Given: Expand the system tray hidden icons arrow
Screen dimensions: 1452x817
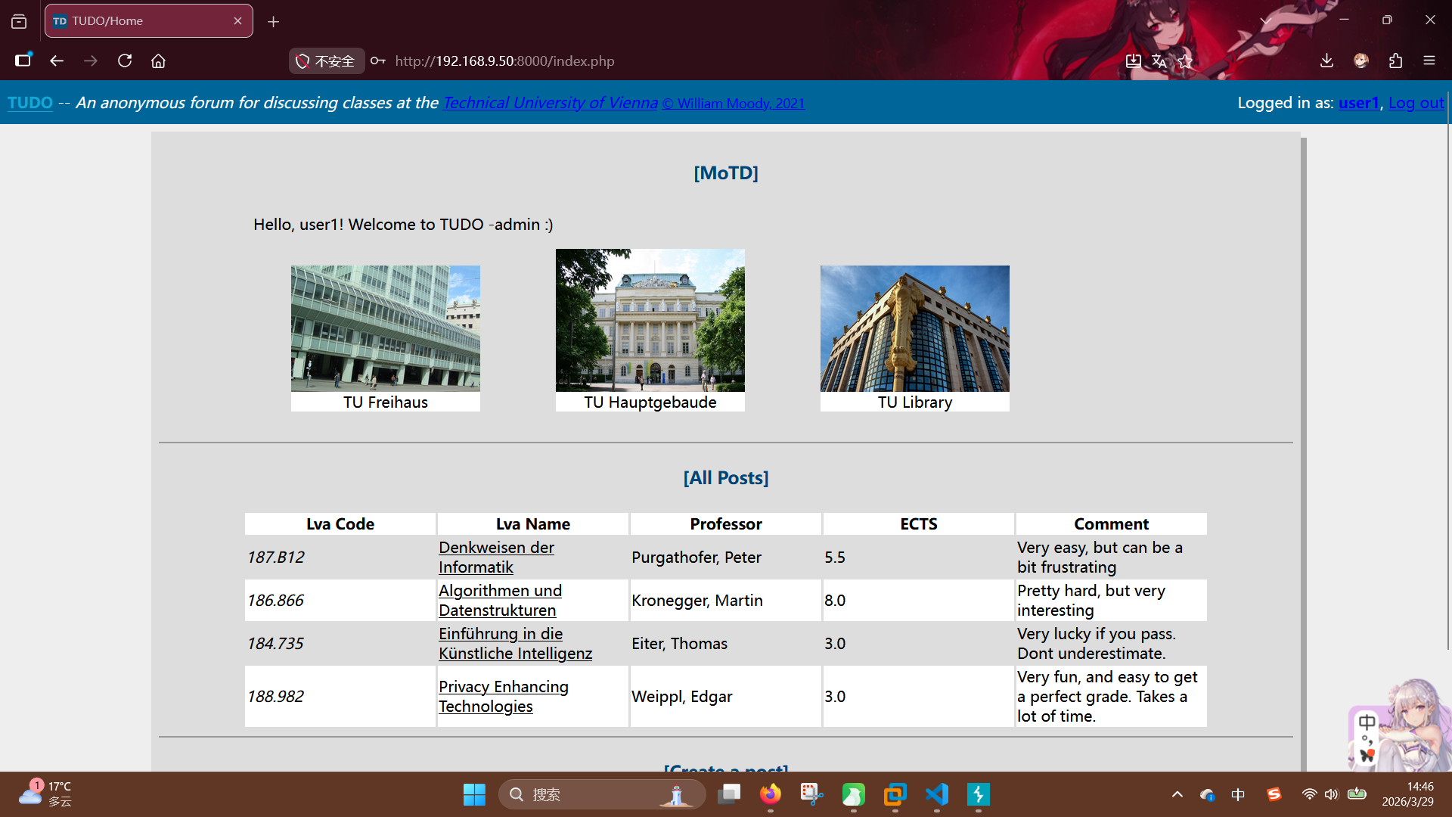Looking at the screenshot, I should click(x=1177, y=794).
